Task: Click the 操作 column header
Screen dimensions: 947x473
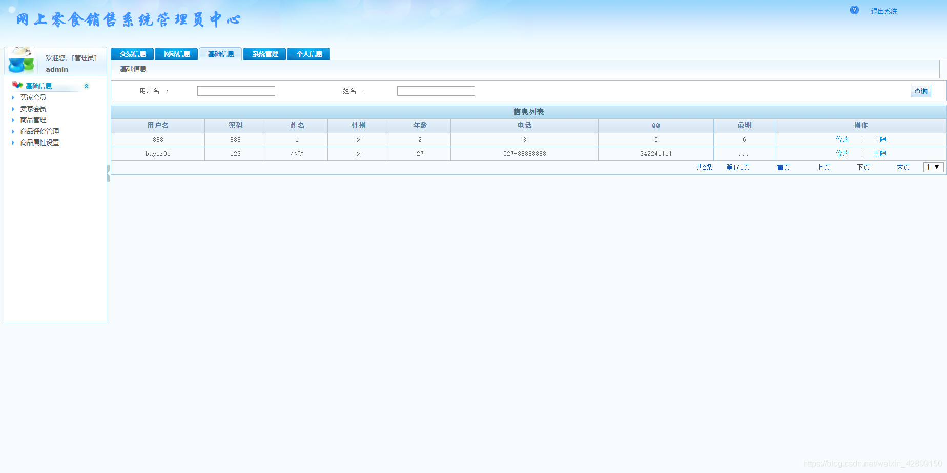Action: pyautogui.click(x=861, y=126)
